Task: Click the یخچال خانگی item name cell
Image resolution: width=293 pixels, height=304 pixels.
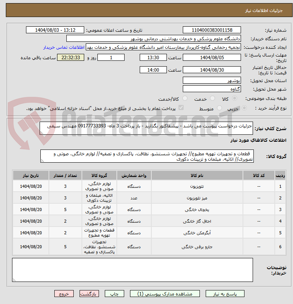Action: tap(197, 210)
